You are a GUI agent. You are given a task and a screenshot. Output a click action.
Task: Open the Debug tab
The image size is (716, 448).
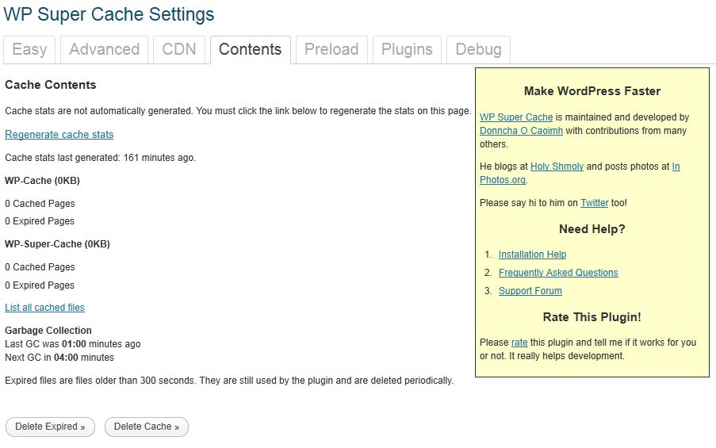point(479,49)
